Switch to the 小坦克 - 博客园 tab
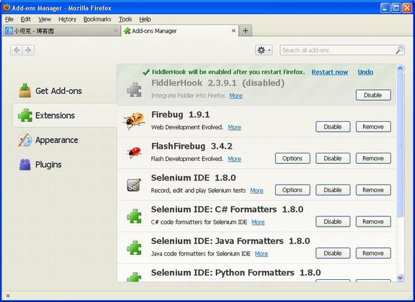This screenshot has width=415, height=302. coord(59,31)
